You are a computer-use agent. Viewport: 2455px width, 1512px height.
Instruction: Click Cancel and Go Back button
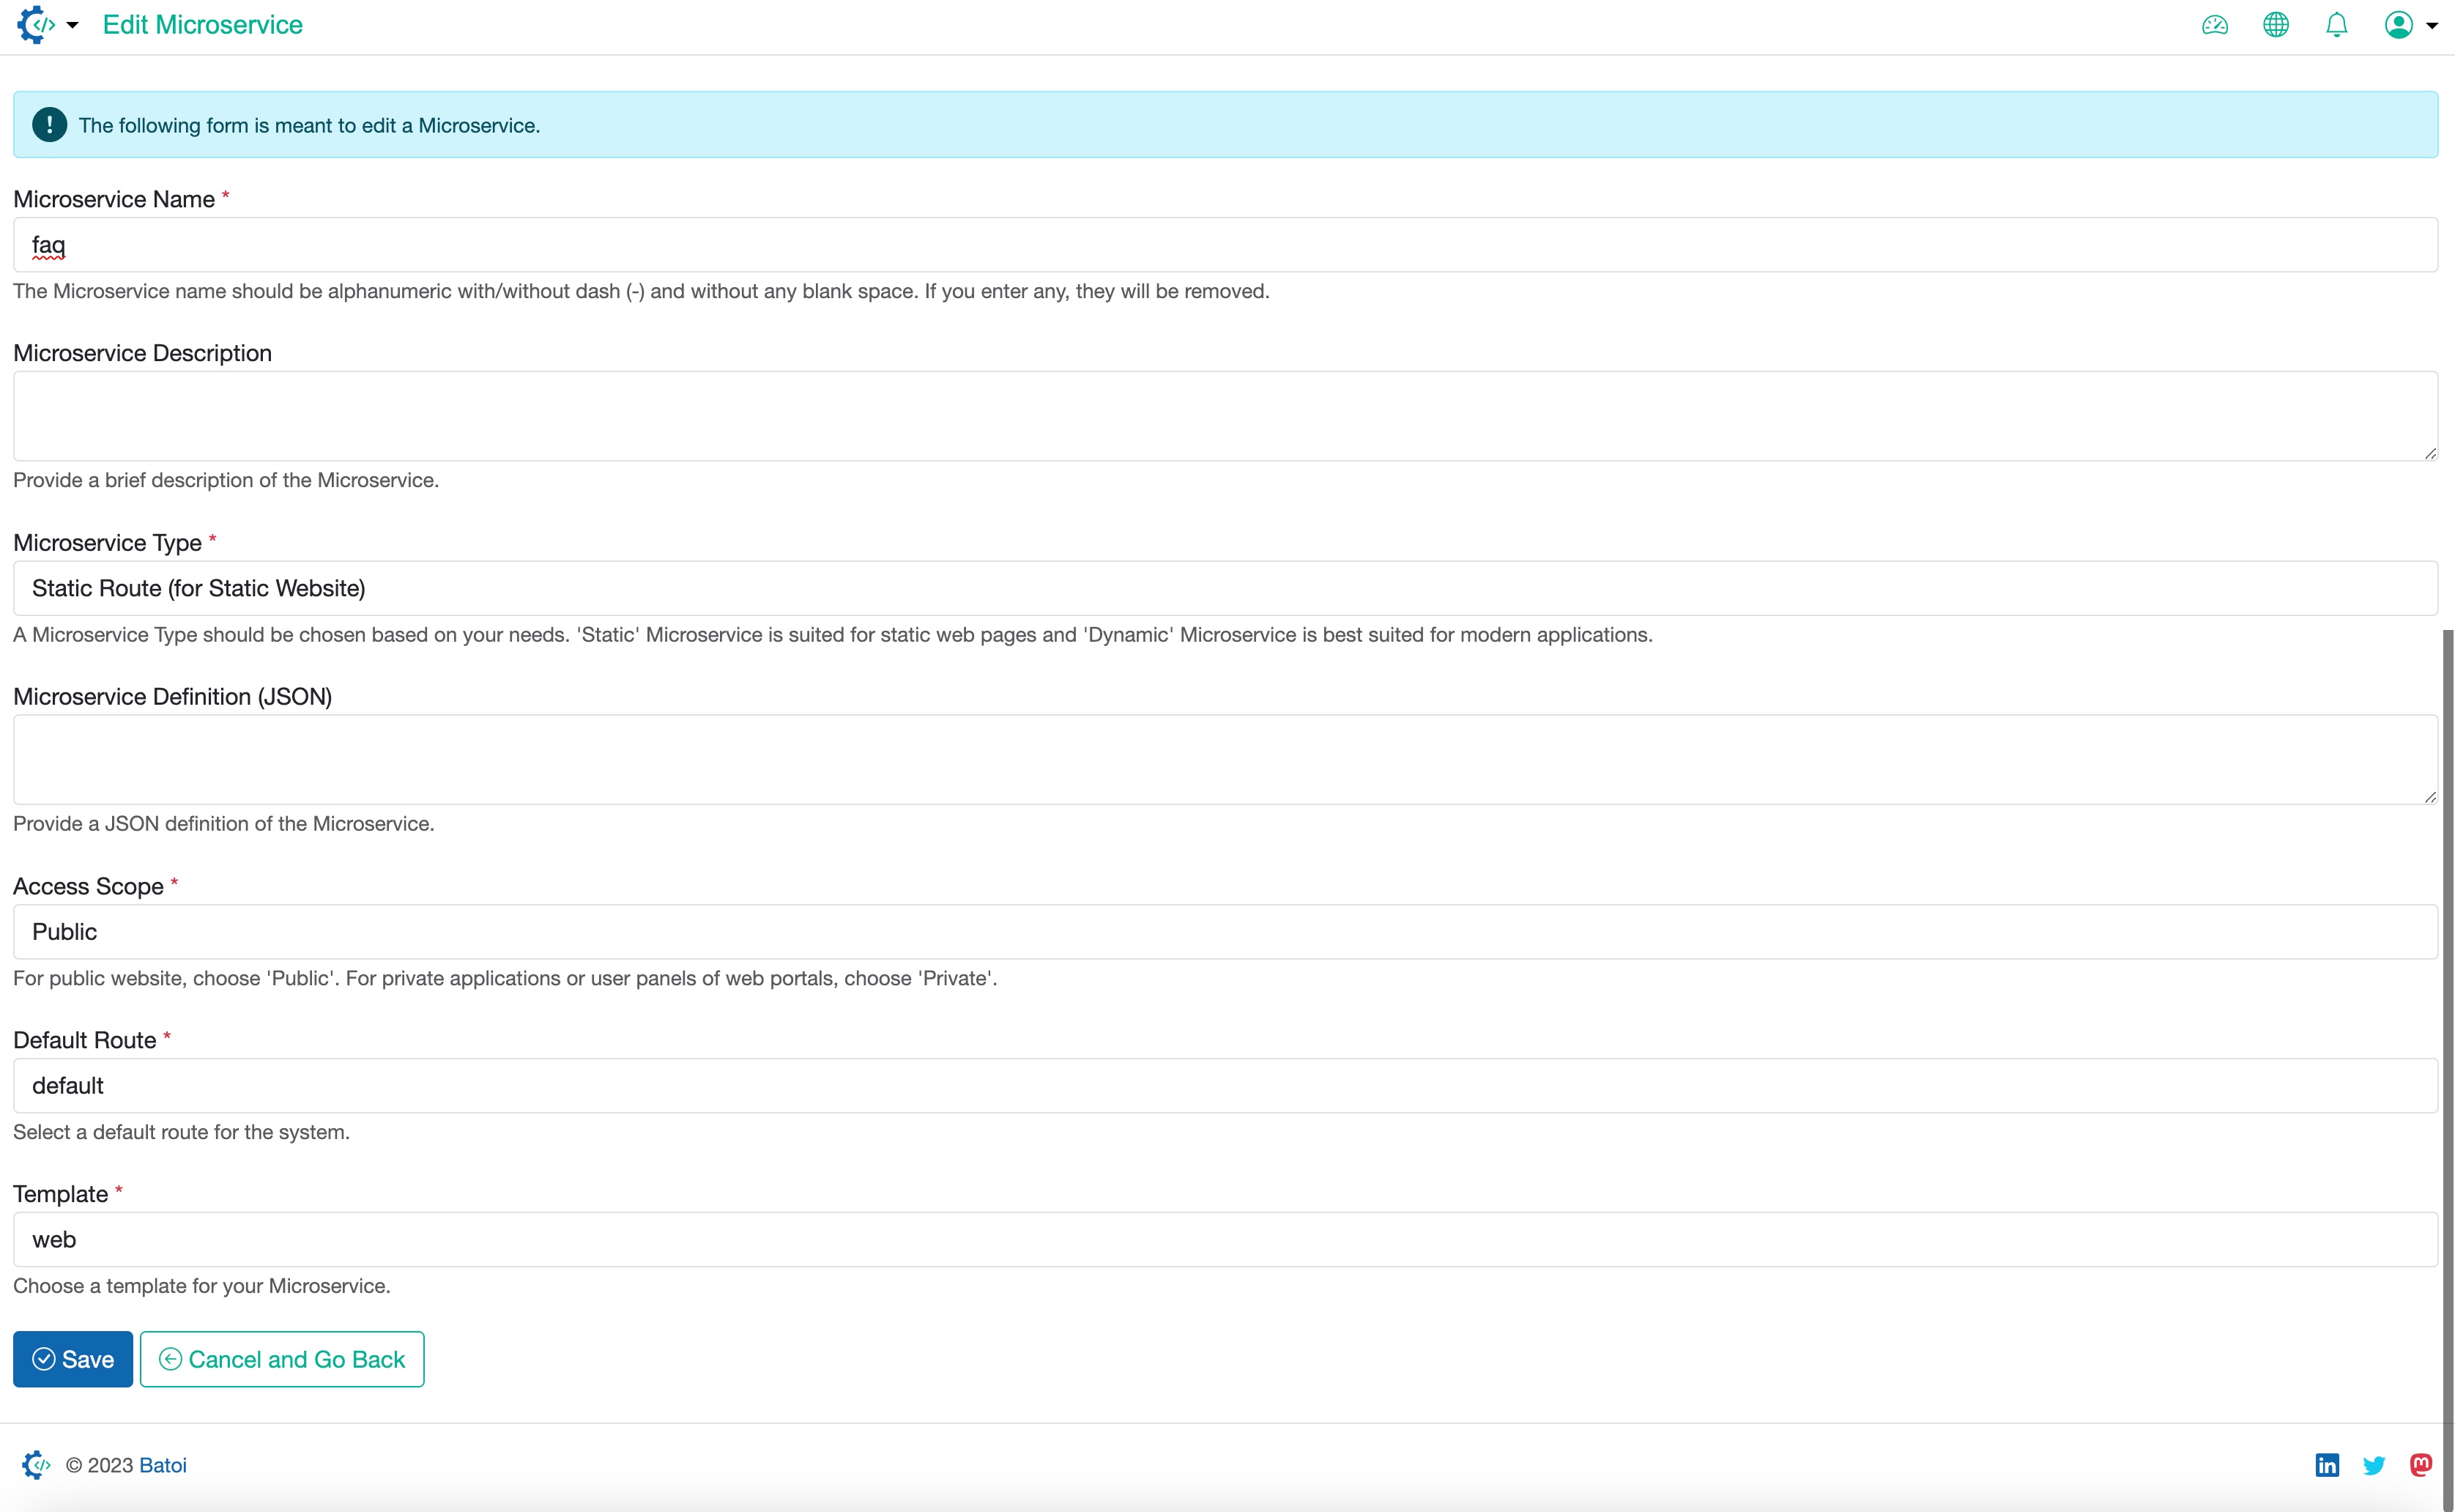(x=282, y=1360)
